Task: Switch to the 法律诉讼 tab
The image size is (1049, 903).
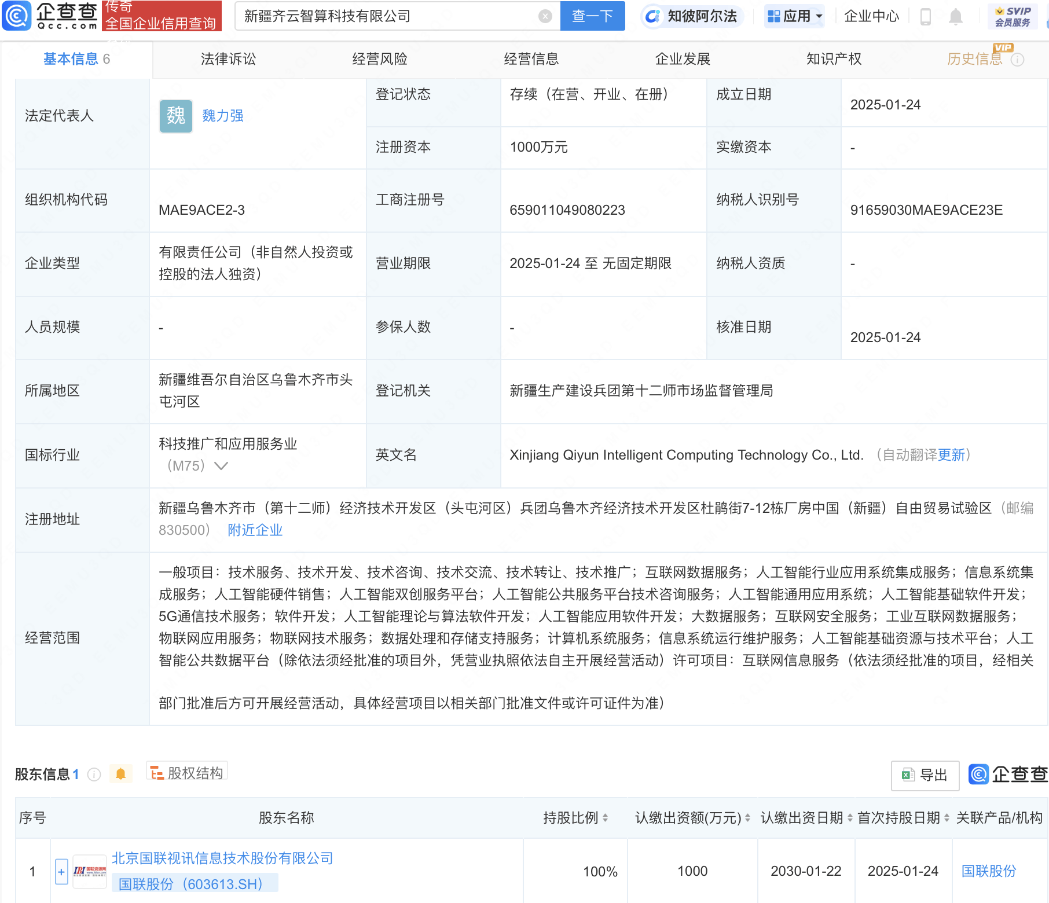Action: click(228, 59)
